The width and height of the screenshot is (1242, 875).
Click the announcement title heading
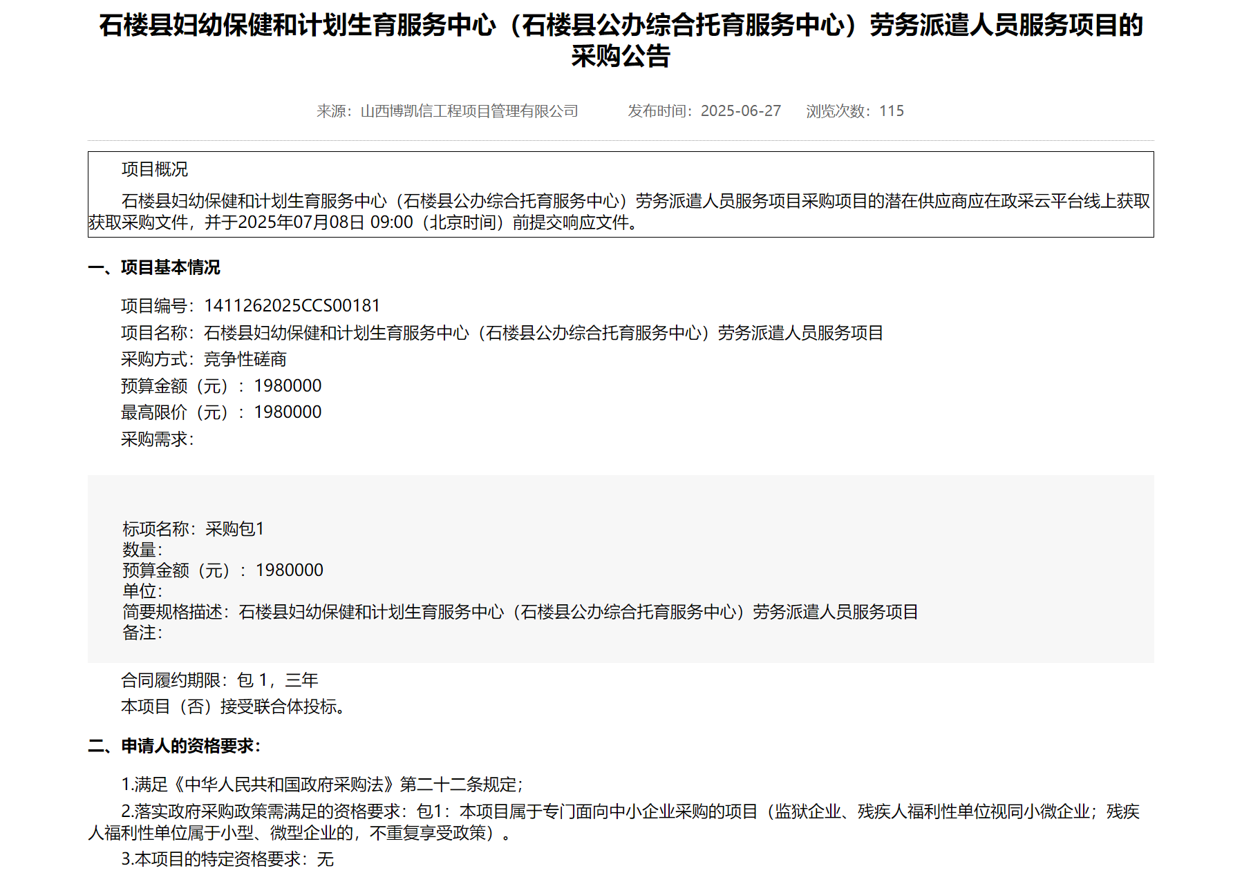pos(621,40)
